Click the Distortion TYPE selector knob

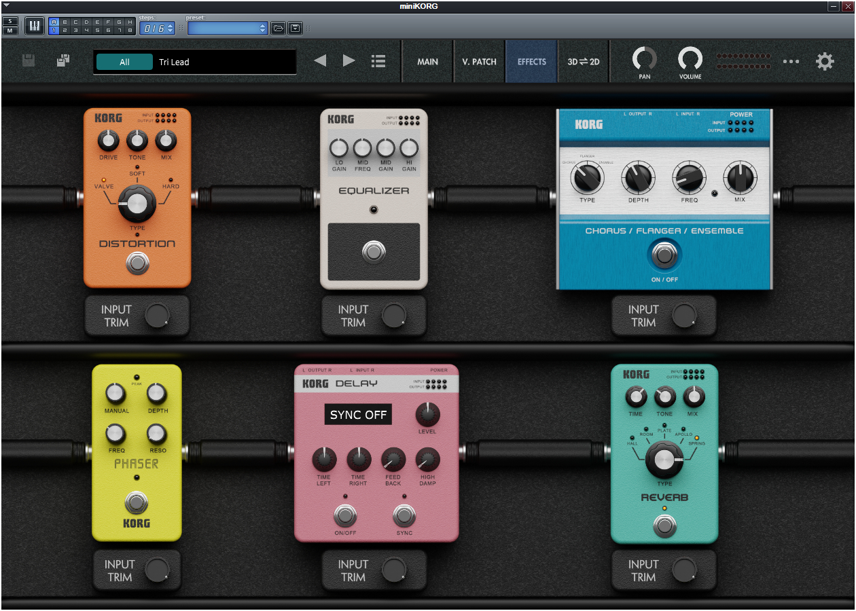(137, 203)
